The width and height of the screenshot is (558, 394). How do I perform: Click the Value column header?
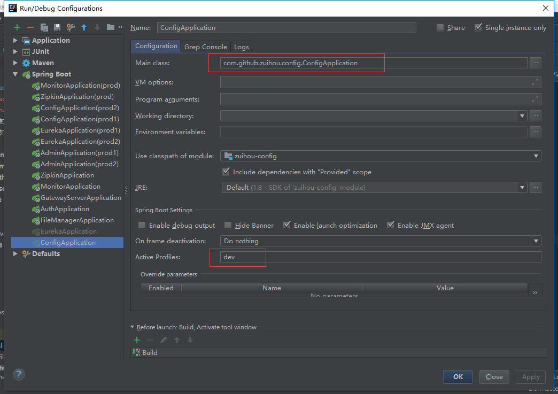(x=445, y=288)
